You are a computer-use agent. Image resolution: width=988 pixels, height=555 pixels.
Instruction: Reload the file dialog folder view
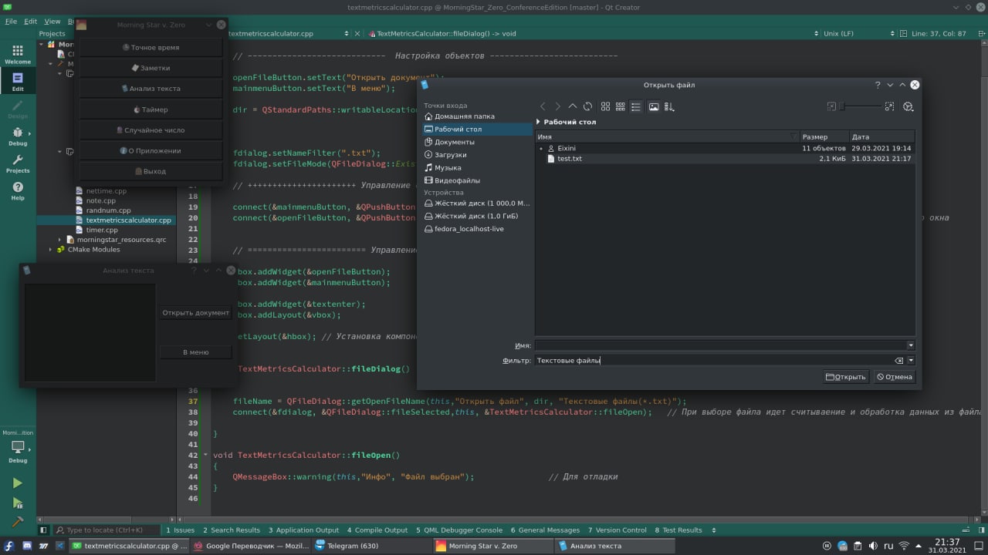click(587, 106)
